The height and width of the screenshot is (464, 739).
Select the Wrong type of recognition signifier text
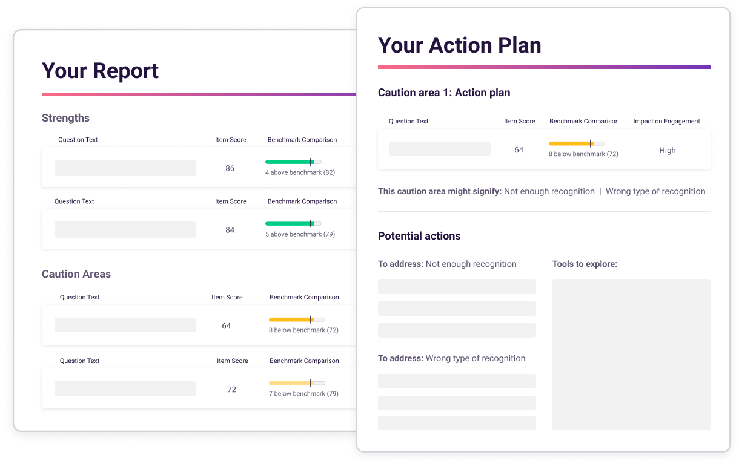pos(655,191)
